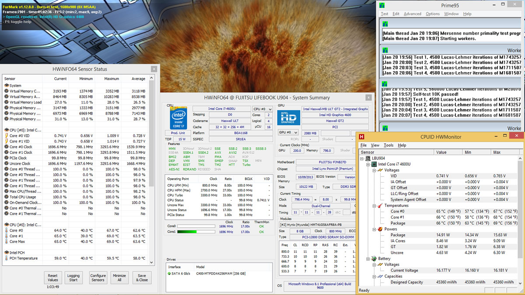The width and height of the screenshot is (525, 295).
Task: Open the File menu in HWMonitor
Action: 363,145
